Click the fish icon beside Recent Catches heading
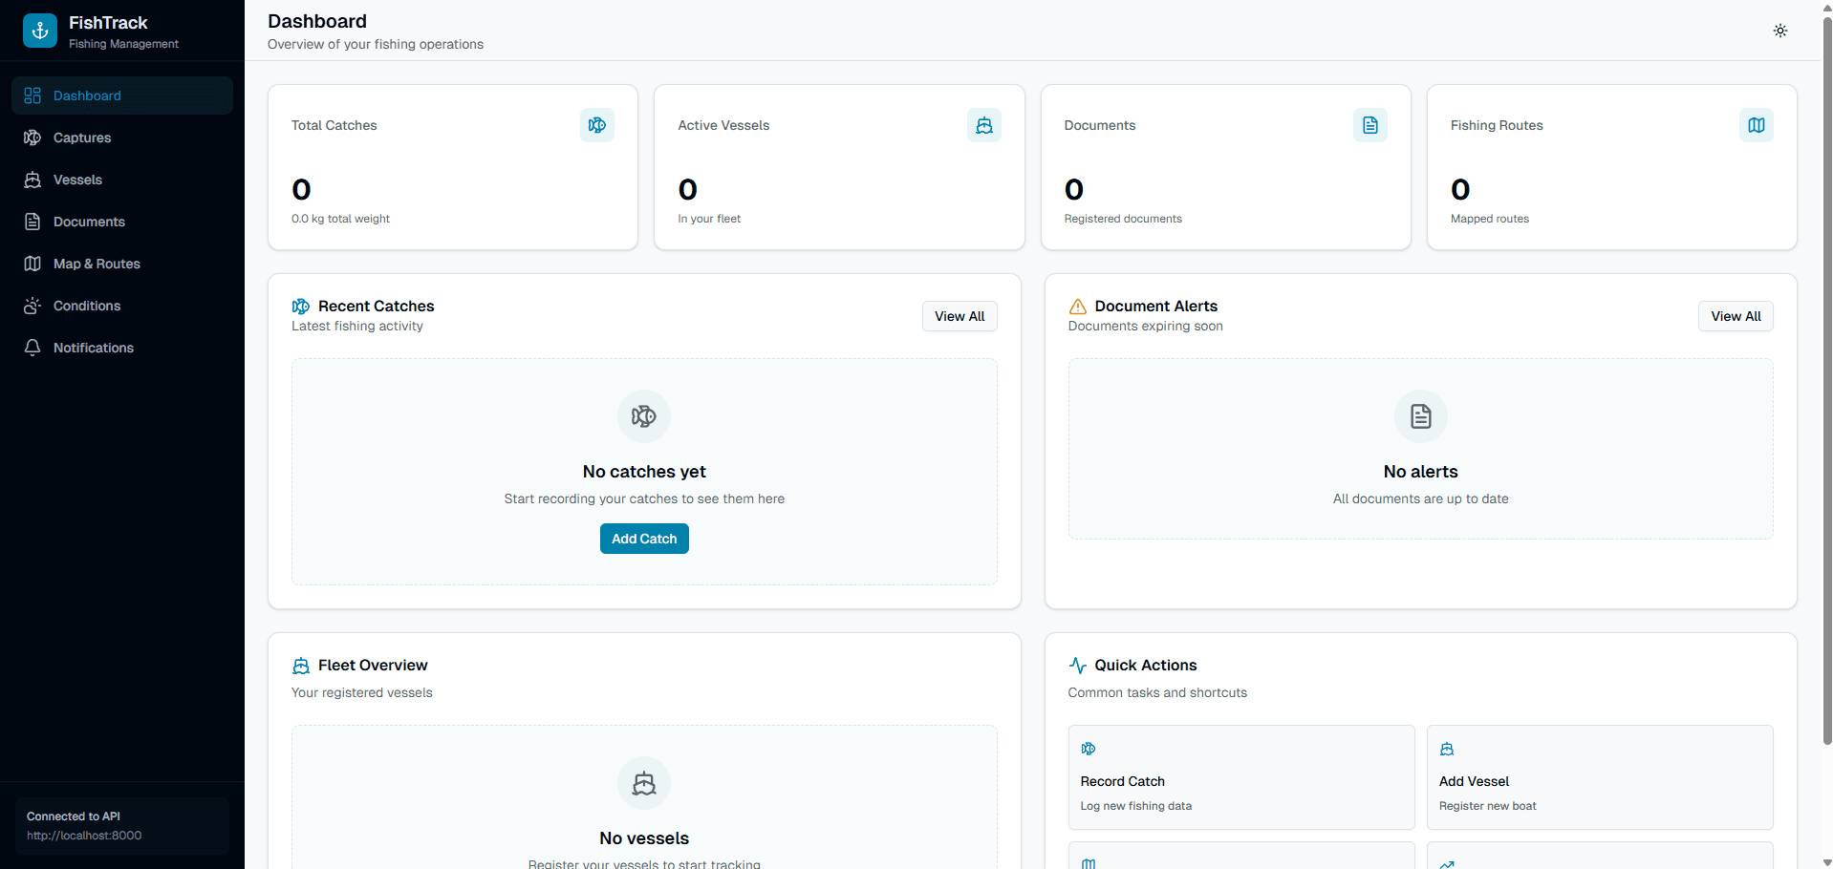The width and height of the screenshot is (1833, 869). click(x=301, y=306)
